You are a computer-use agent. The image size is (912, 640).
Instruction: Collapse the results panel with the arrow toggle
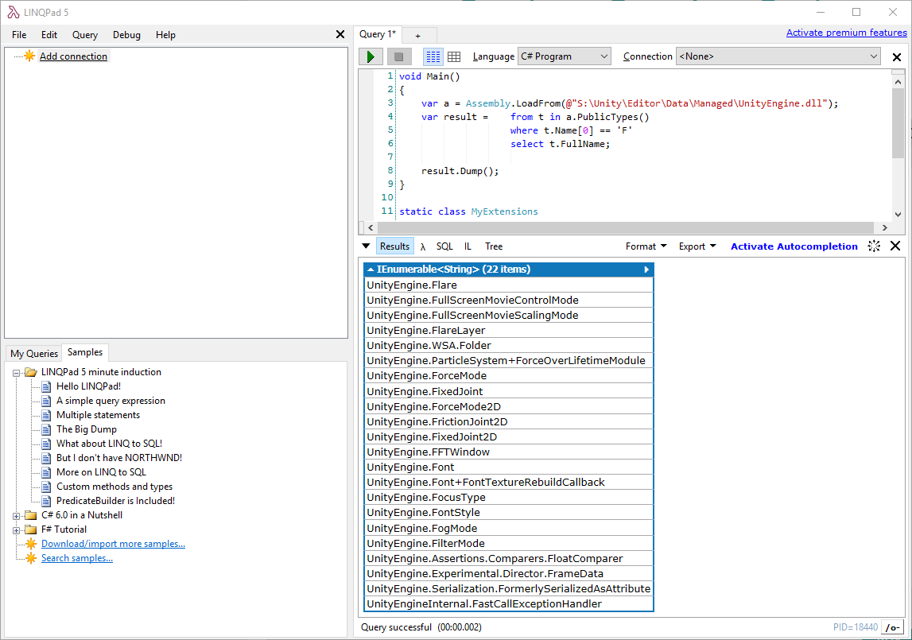tap(366, 246)
